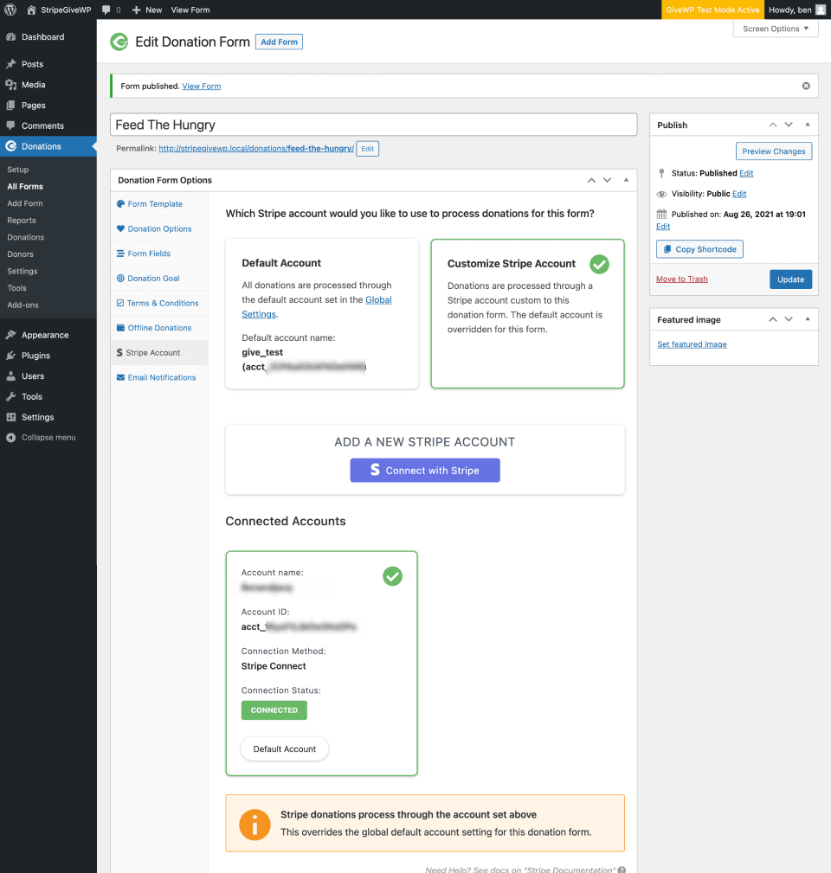The height and width of the screenshot is (873, 831).
Task: Click the Donations sidebar menu heading
Action: coord(48,146)
